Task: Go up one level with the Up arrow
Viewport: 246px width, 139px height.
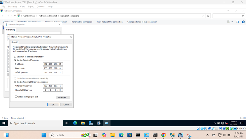Action: [x=15, y=16]
